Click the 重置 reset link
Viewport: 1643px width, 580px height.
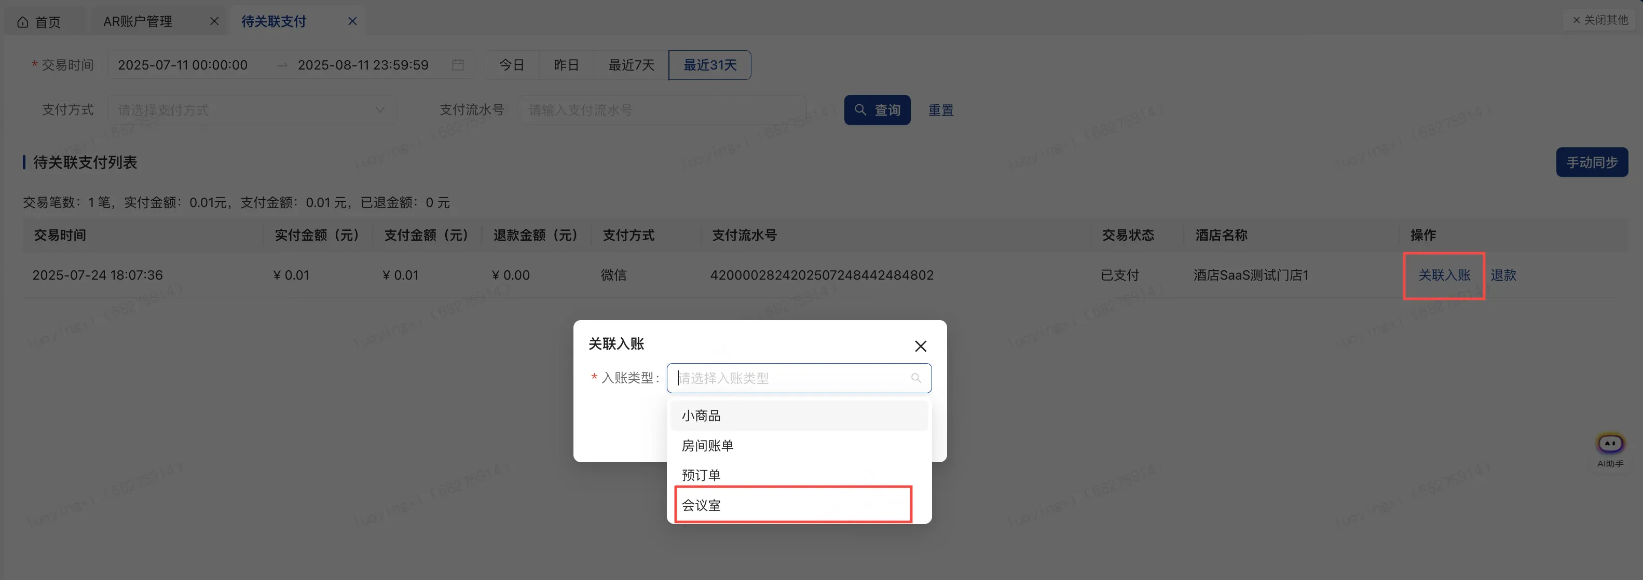pos(941,111)
